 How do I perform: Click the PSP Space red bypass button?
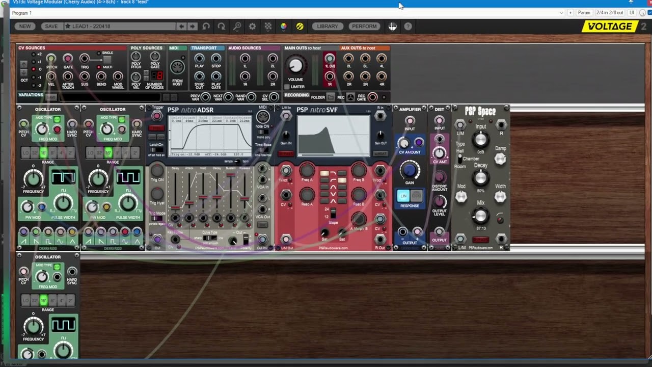coord(480,239)
